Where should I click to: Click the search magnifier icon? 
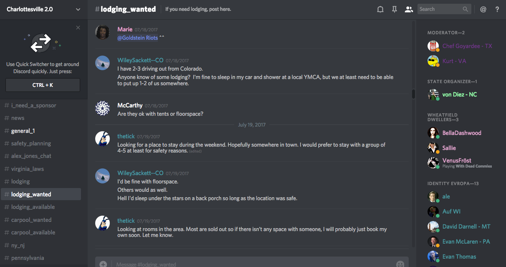tap(466, 9)
